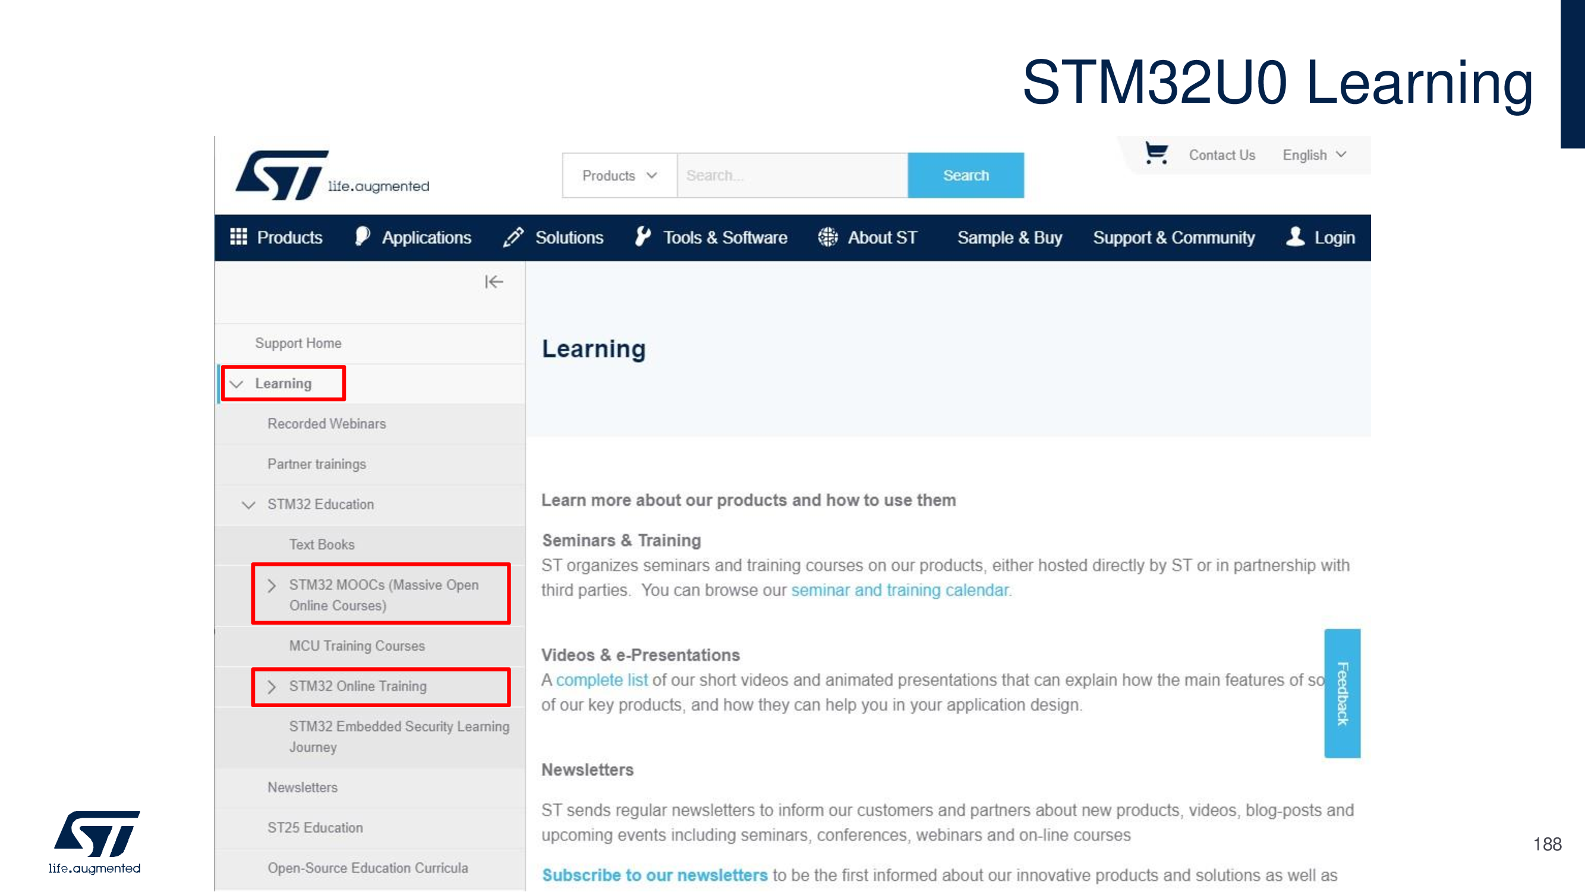Open the Products search category dropdown

click(619, 175)
